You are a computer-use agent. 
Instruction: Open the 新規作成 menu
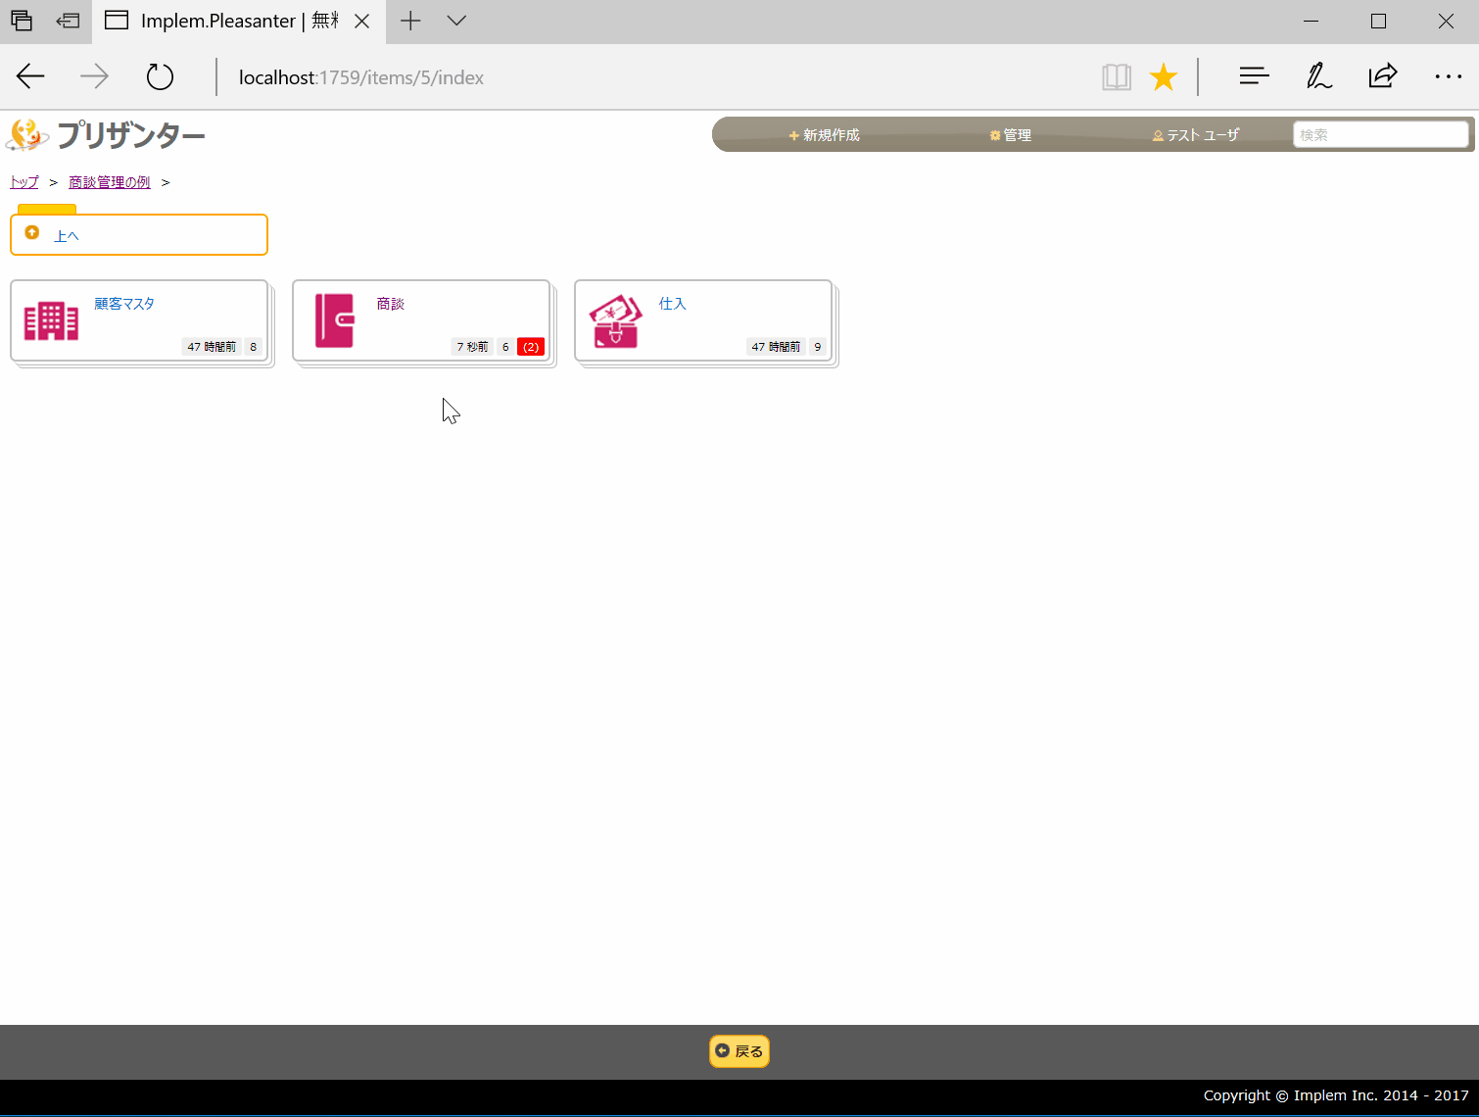point(824,135)
